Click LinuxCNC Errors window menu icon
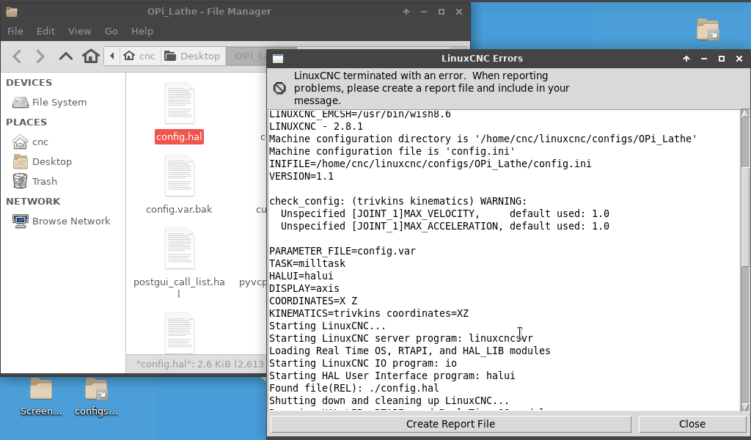 (x=278, y=59)
